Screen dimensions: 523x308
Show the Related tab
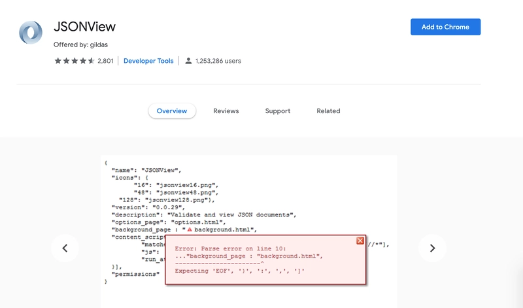pos(328,111)
